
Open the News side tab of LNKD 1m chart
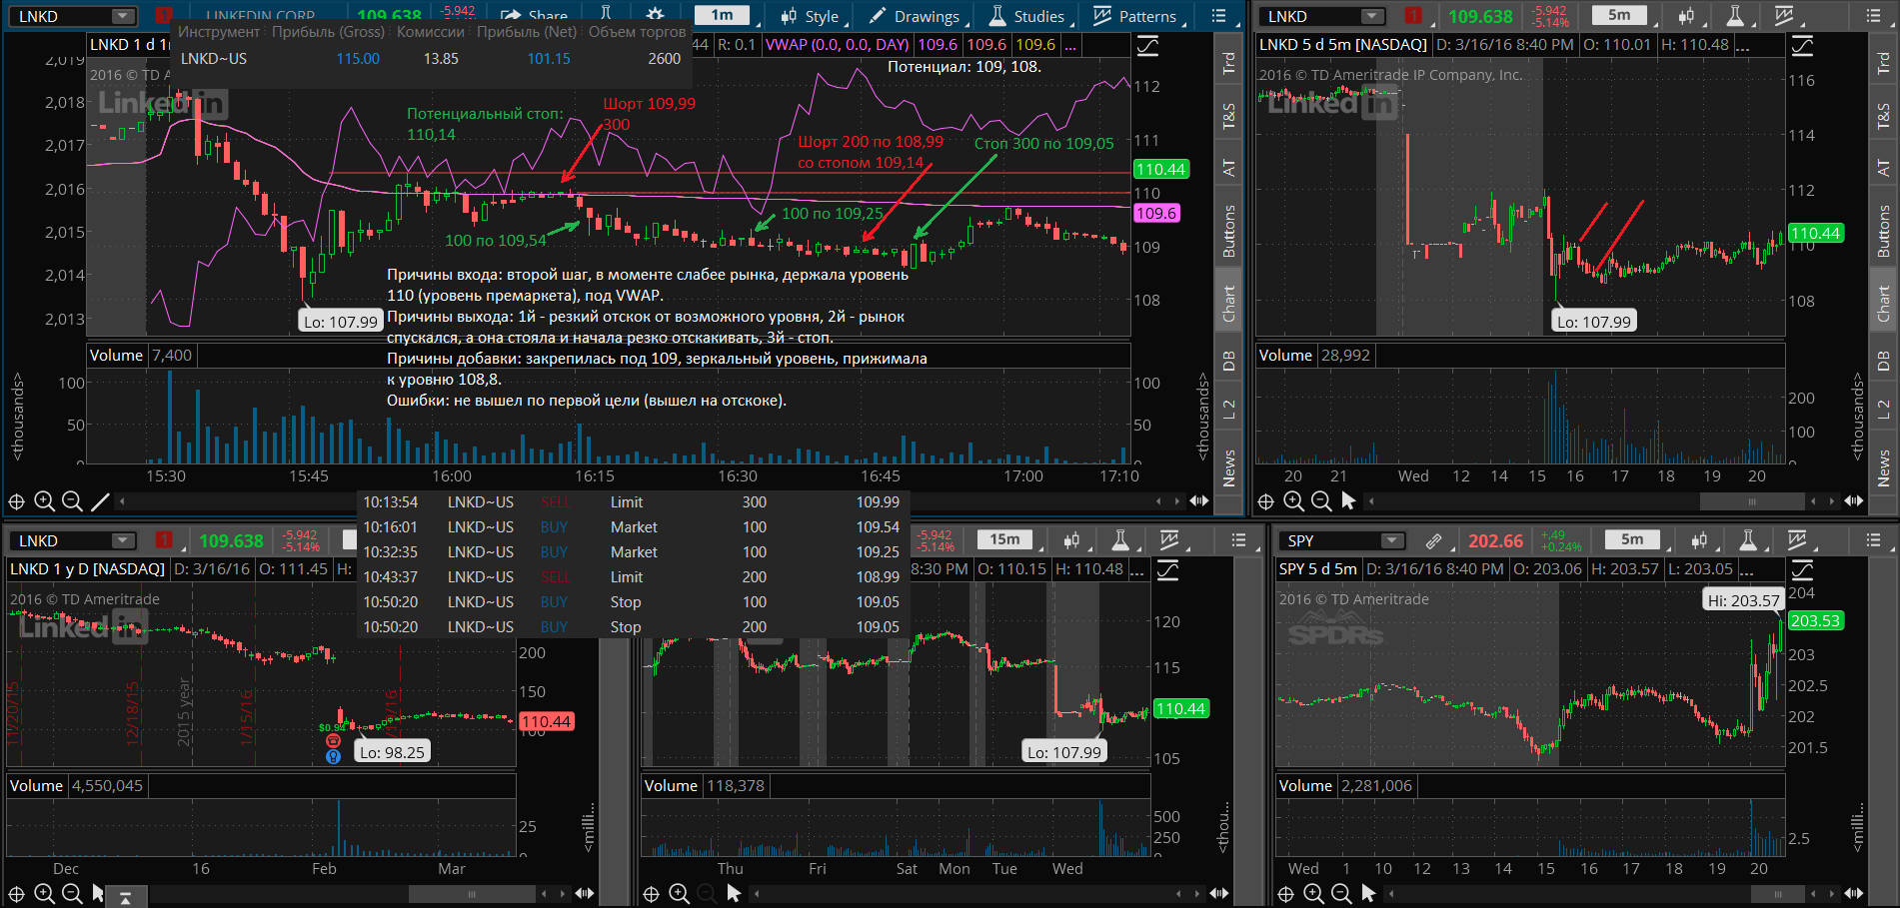[1229, 467]
